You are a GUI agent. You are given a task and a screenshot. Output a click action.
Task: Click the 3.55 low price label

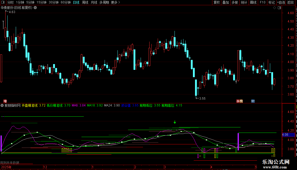(x=202, y=99)
